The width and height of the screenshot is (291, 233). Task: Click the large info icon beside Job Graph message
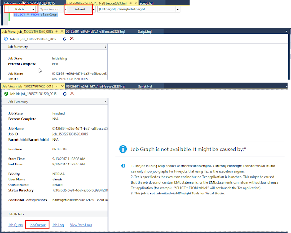(x=123, y=149)
